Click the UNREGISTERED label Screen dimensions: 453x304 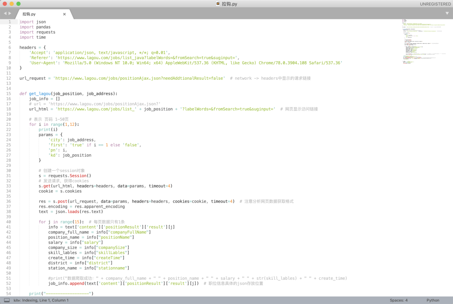coord(436,4)
